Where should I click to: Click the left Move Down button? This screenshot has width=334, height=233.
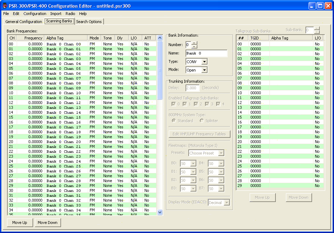pyautogui.click(x=47, y=223)
